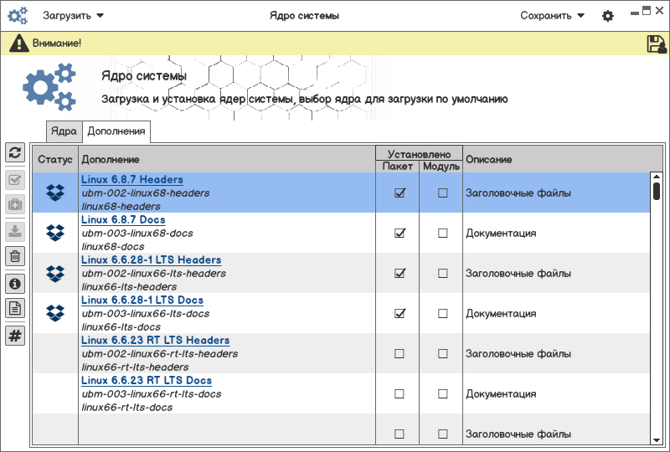Image resolution: width=670 pixels, height=452 pixels.
Task: Click the floppy disk with user icon
Action: coord(656,44)
